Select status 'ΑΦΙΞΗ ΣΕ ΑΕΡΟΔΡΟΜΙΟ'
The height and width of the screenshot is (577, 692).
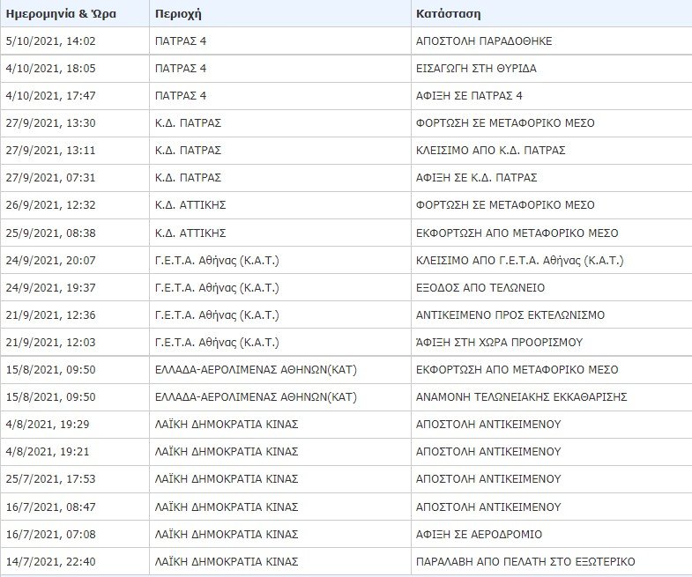point(479,534)
